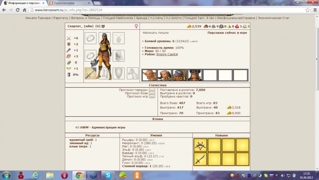Click the top ring equipment slot
This screenshot has height=180, width=319.
point(90,38)
